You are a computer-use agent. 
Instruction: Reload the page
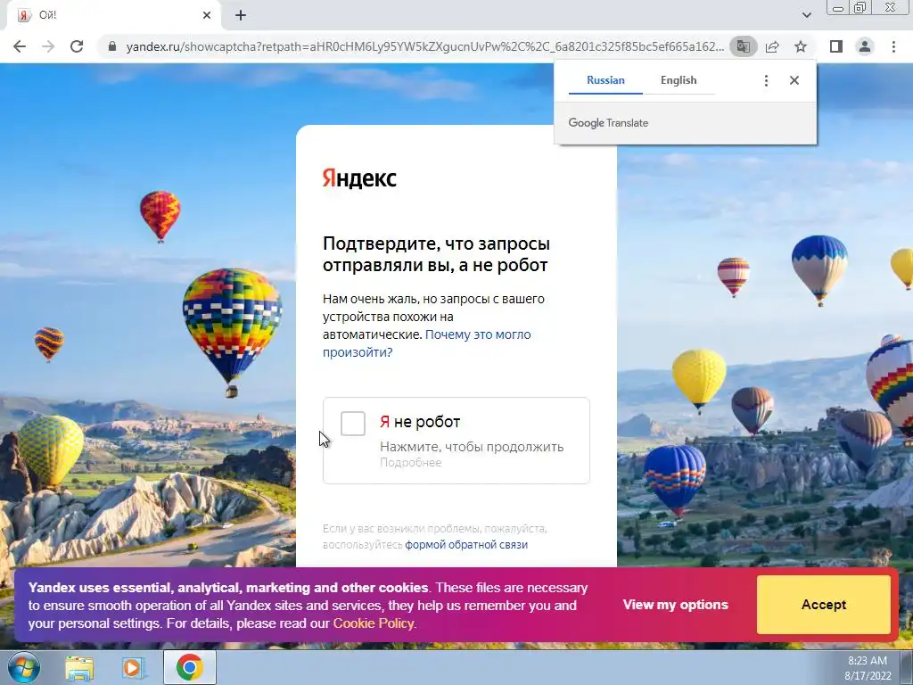pos(77,46)
